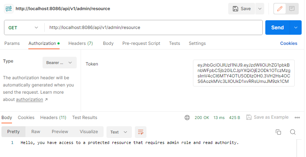Open the response more options ellipsis
Image resolution: width=306 pixels, height=157 pixels.
(x=297, y=118)
